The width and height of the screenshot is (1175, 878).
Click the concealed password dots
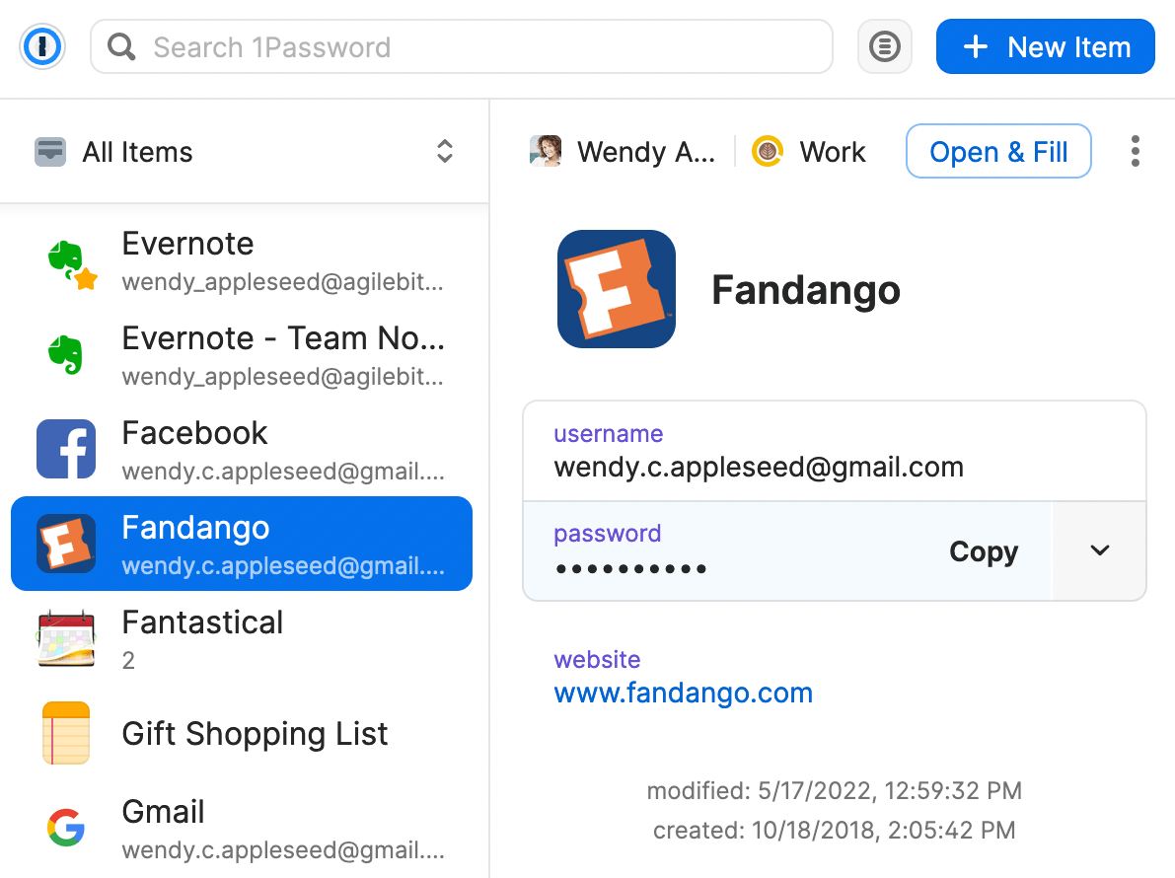630,569
